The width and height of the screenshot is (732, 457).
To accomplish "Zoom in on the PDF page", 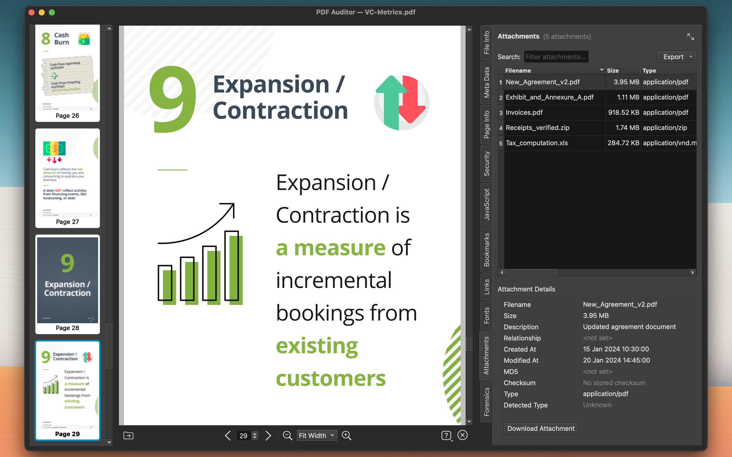I will click(x=347, y=435).
